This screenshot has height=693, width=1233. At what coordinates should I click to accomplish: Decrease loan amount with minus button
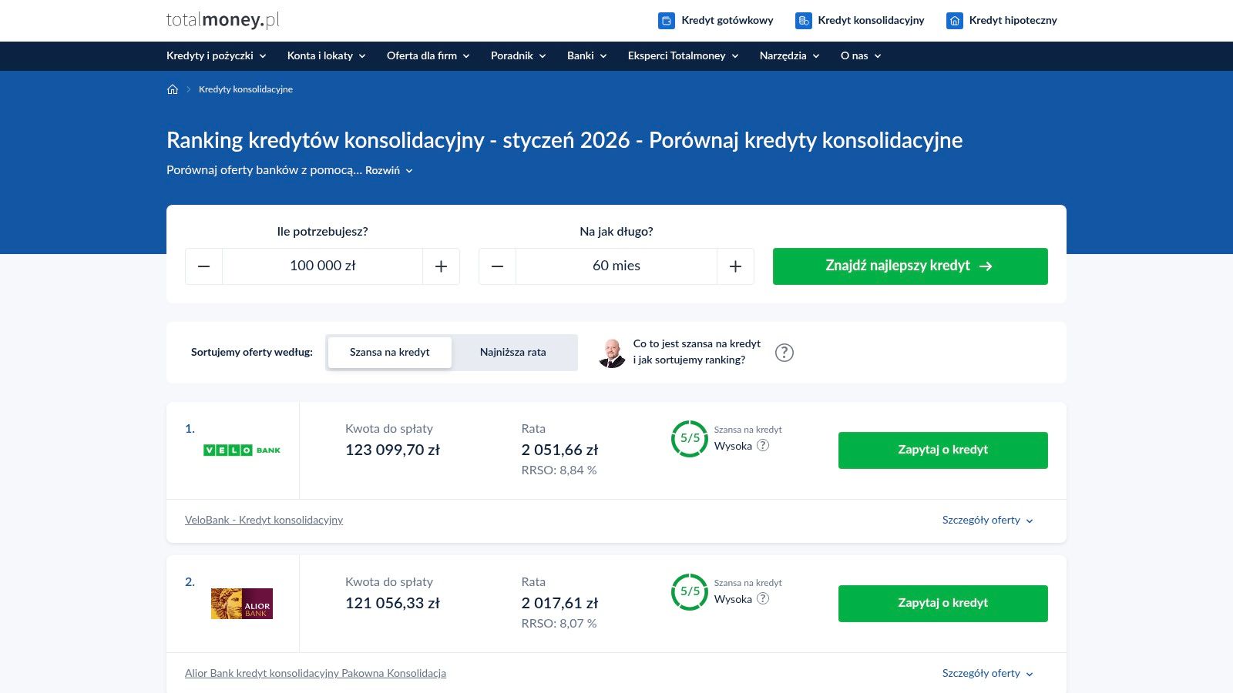pos(203,266)
